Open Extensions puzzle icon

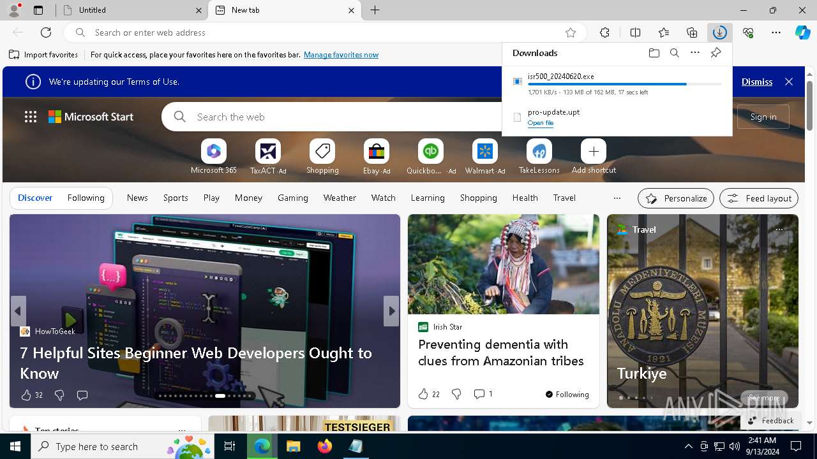(x=604, y=33)
